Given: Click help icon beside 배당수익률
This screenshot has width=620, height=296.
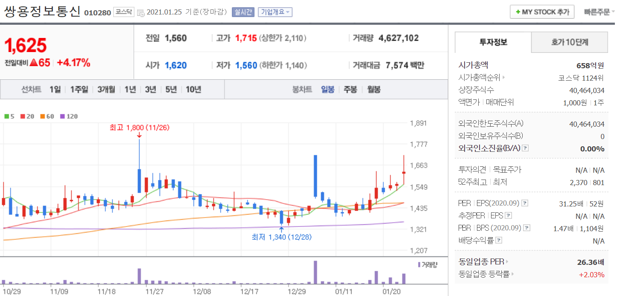Looking at the screenshot, I should (499, 240).
